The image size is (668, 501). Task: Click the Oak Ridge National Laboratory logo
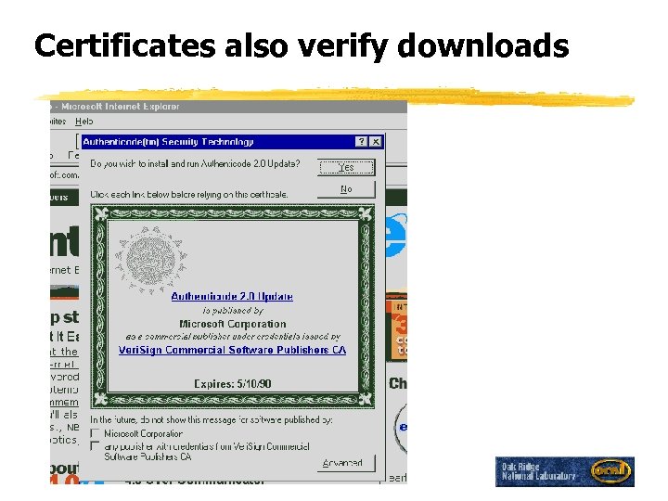[565, 471]
